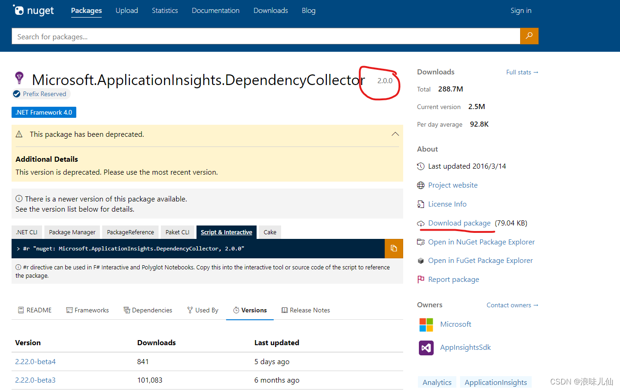Click the deprecation warning triangle icon
Image resolution: width=620 pixels, height=390 pixels.
[19, 134]
